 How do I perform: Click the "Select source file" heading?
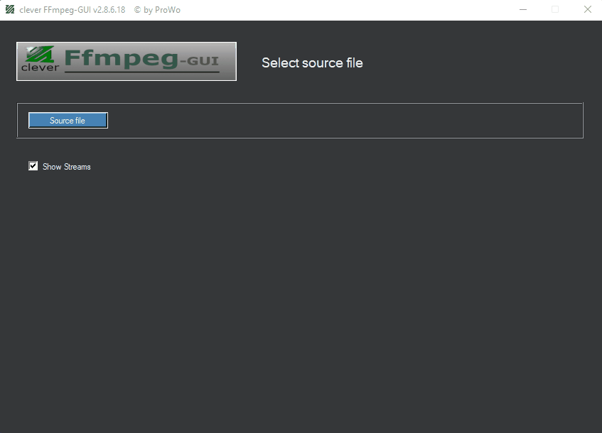[x=312, y=63]
